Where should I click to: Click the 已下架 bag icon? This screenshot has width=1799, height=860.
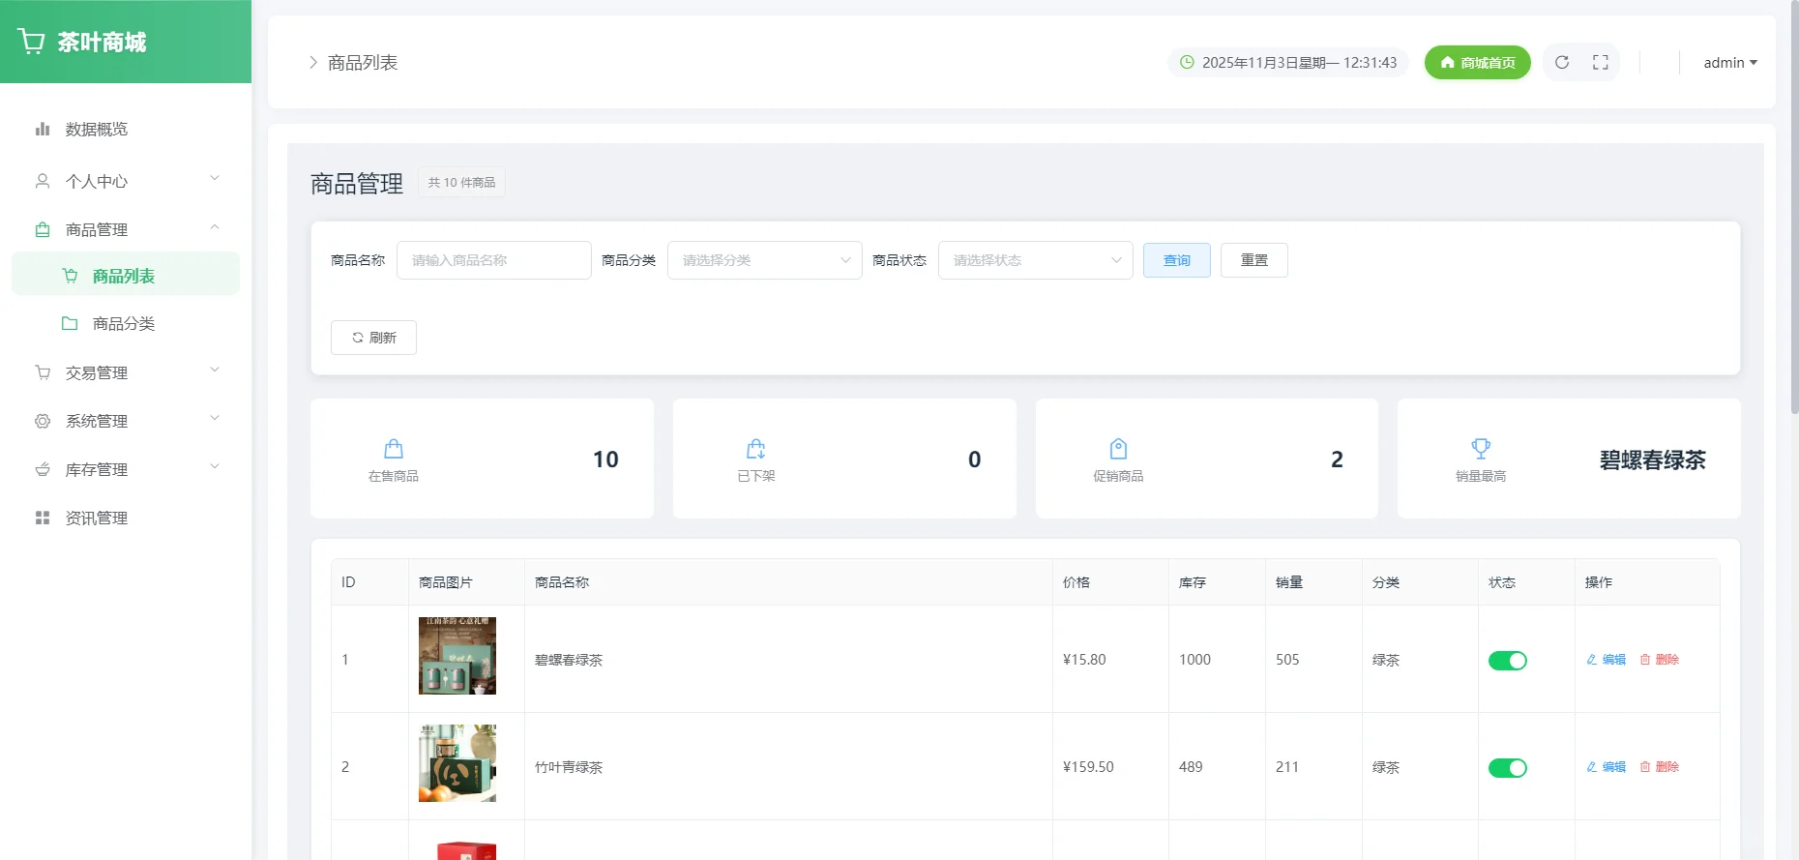click(756, 449)
